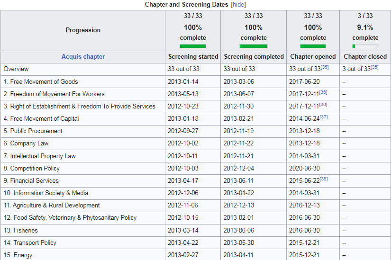Viewport: 391px width, 260px height.
Task: Open reference 36 on Right of Establishment row
Action: point(323,105)
